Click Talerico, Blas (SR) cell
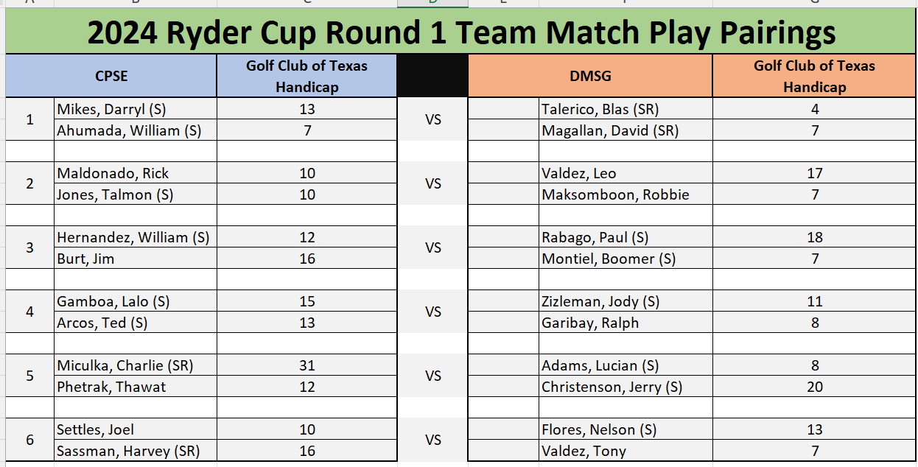 [x=626, y=109]
